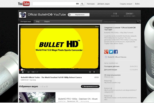Click the 24.04.2012 last activity date
The height and width of the screenshot is (103, 154).
click(134, 67)
